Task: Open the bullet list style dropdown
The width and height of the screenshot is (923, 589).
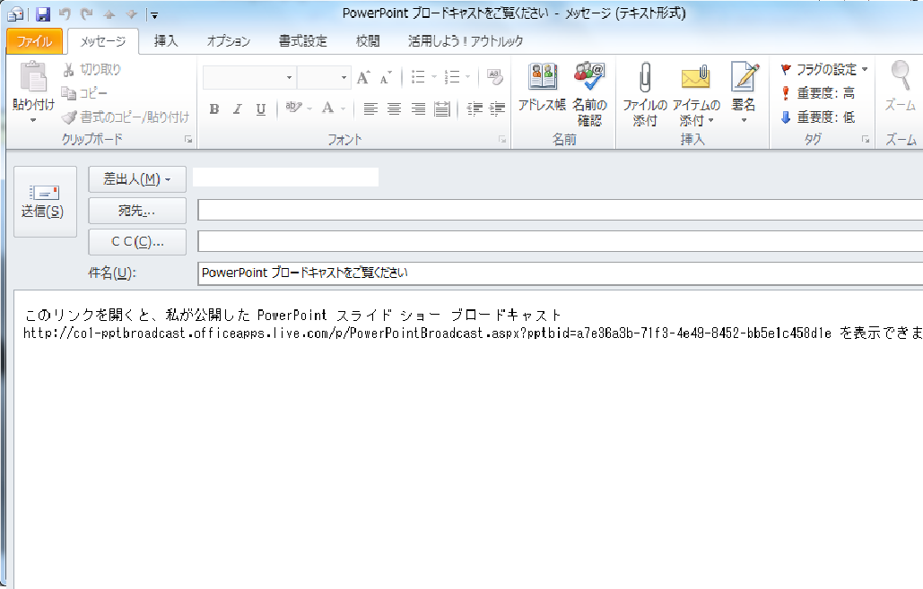Action: pos(434,77)
